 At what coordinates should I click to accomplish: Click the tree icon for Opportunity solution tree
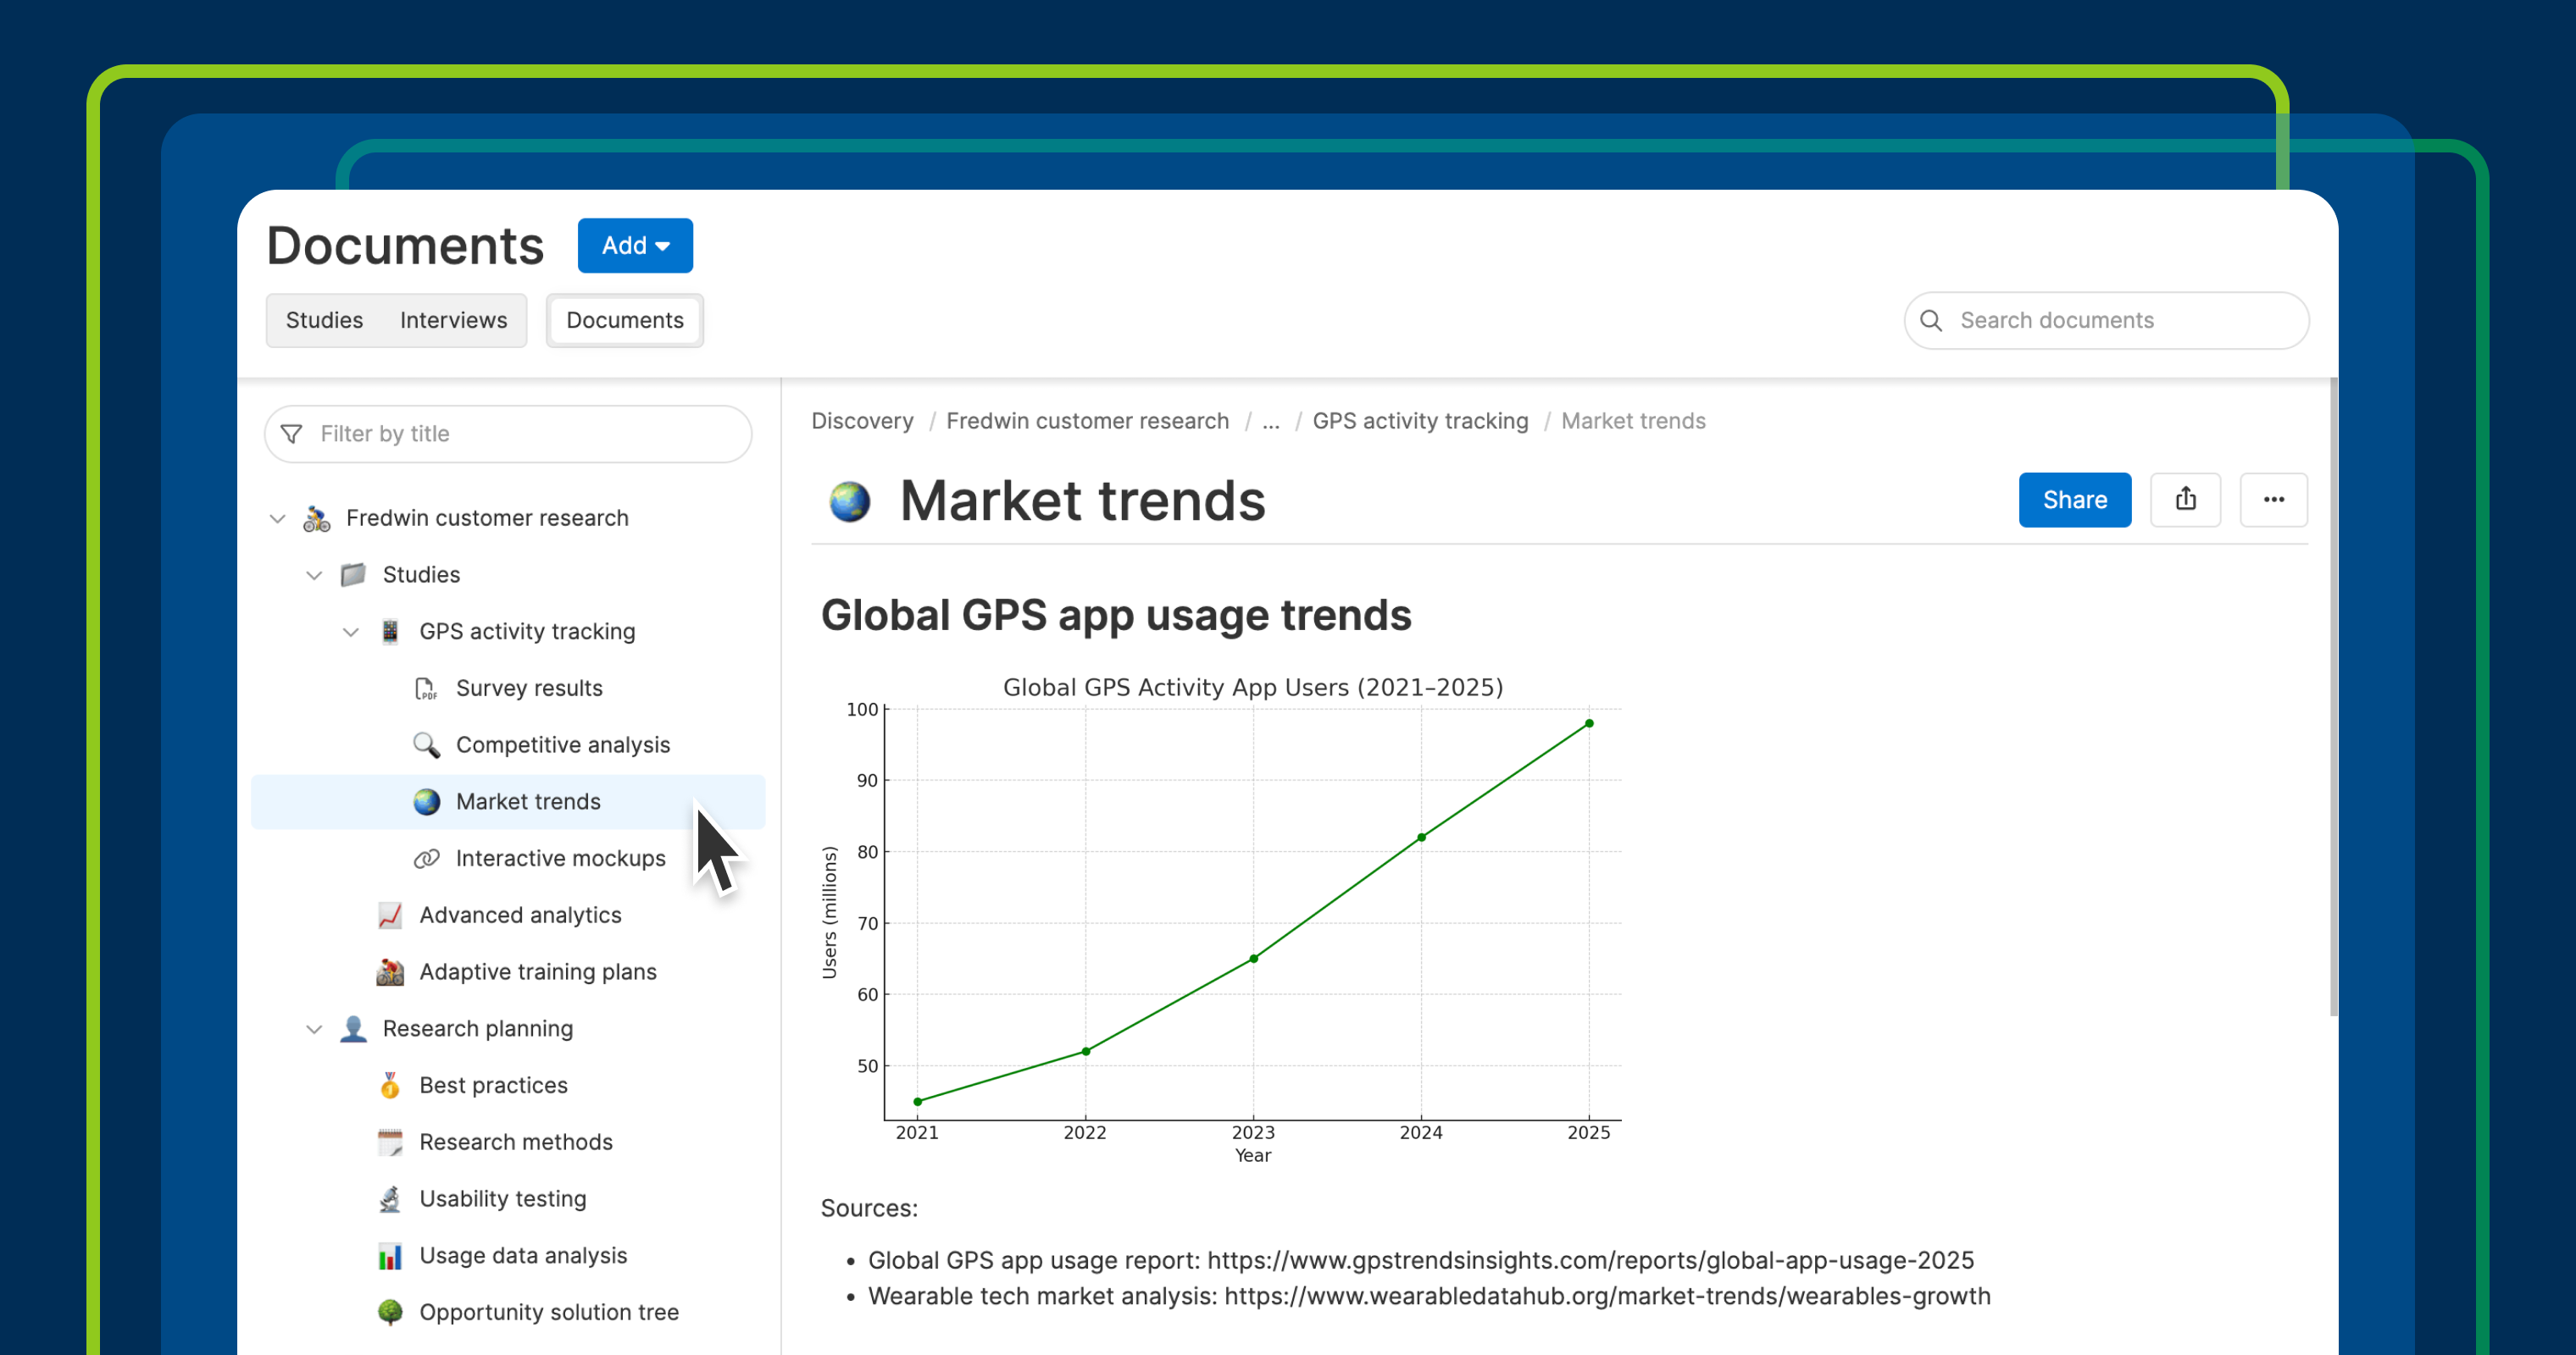390,1312
